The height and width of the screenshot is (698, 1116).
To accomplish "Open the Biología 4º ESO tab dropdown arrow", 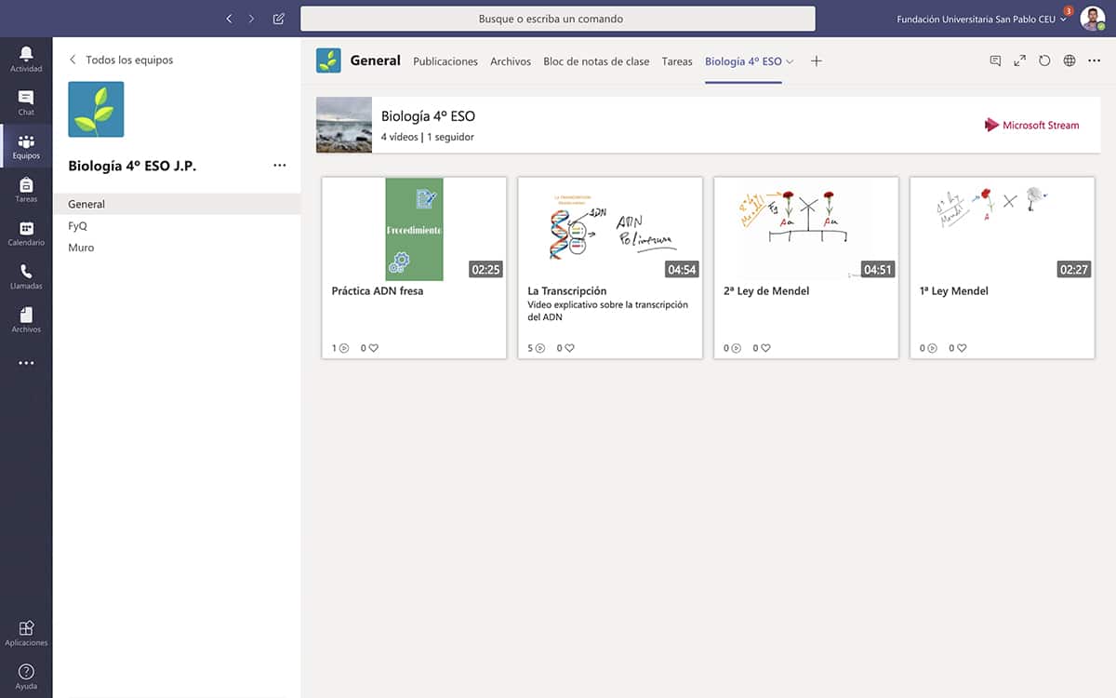I will [790, 61].
